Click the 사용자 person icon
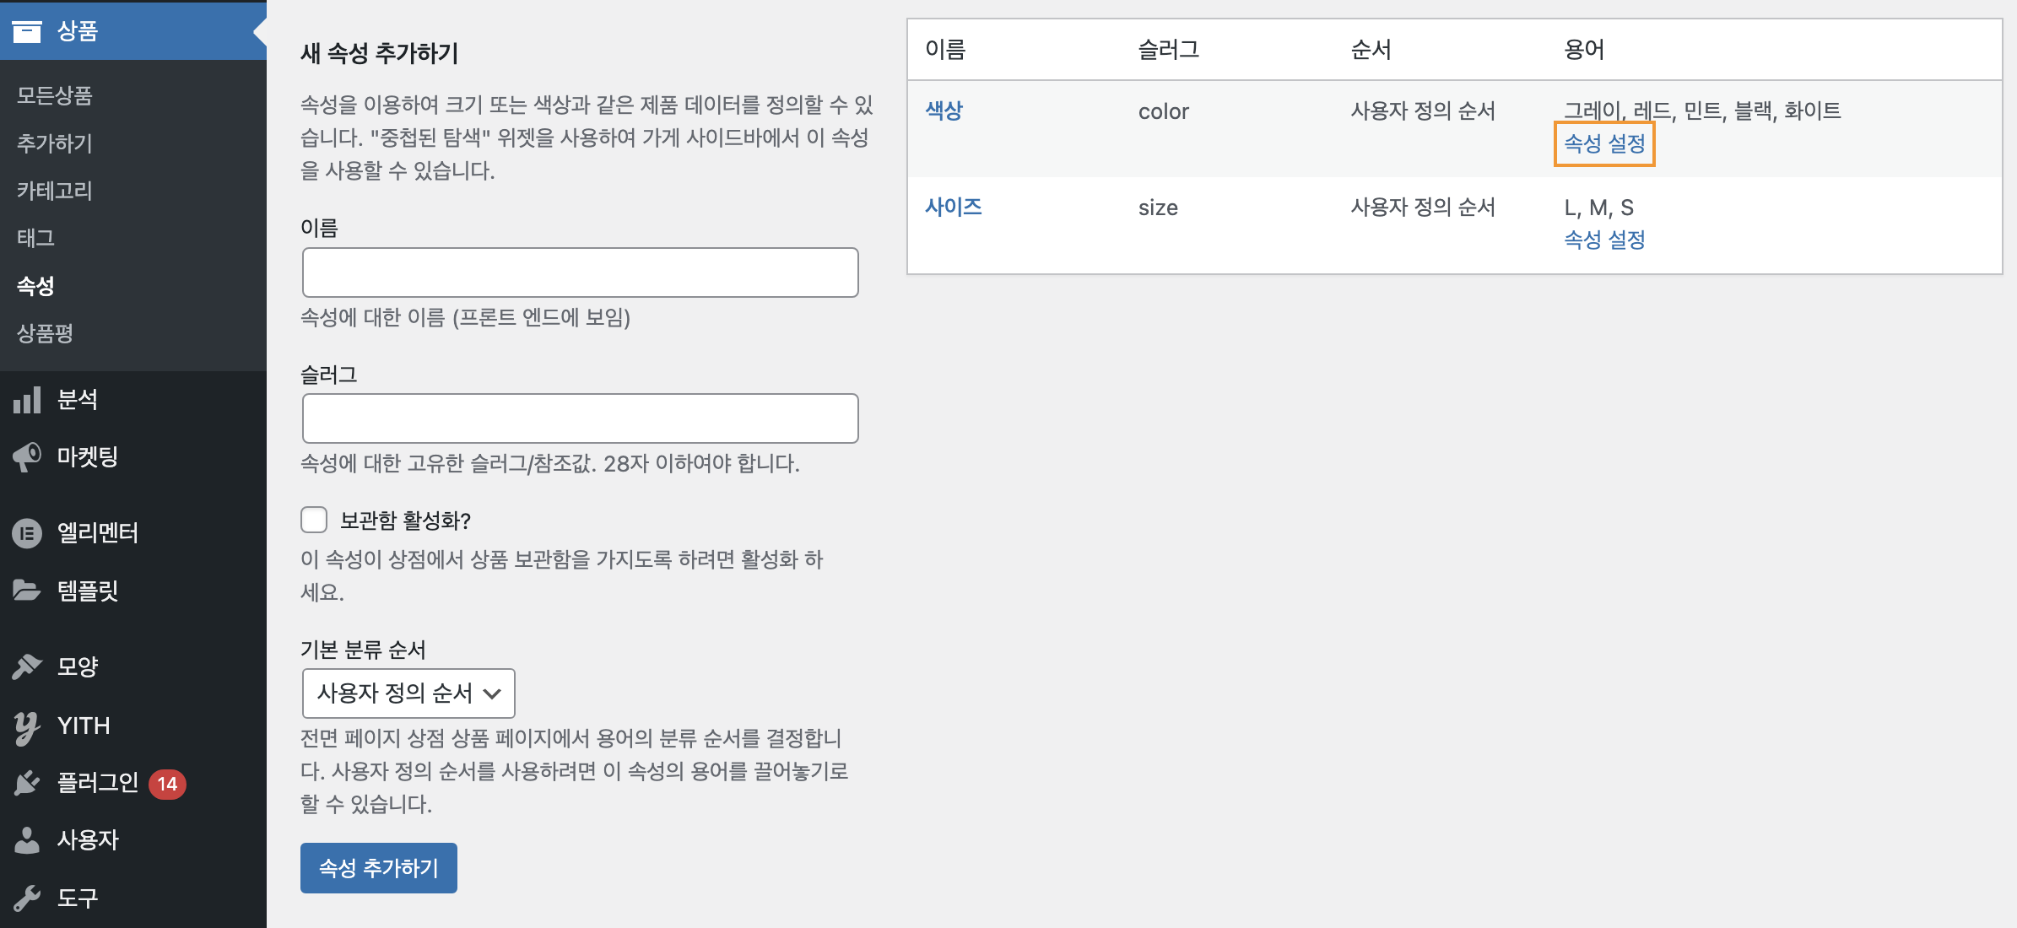The image size is (2017, 928). click(x=27, y=840)
